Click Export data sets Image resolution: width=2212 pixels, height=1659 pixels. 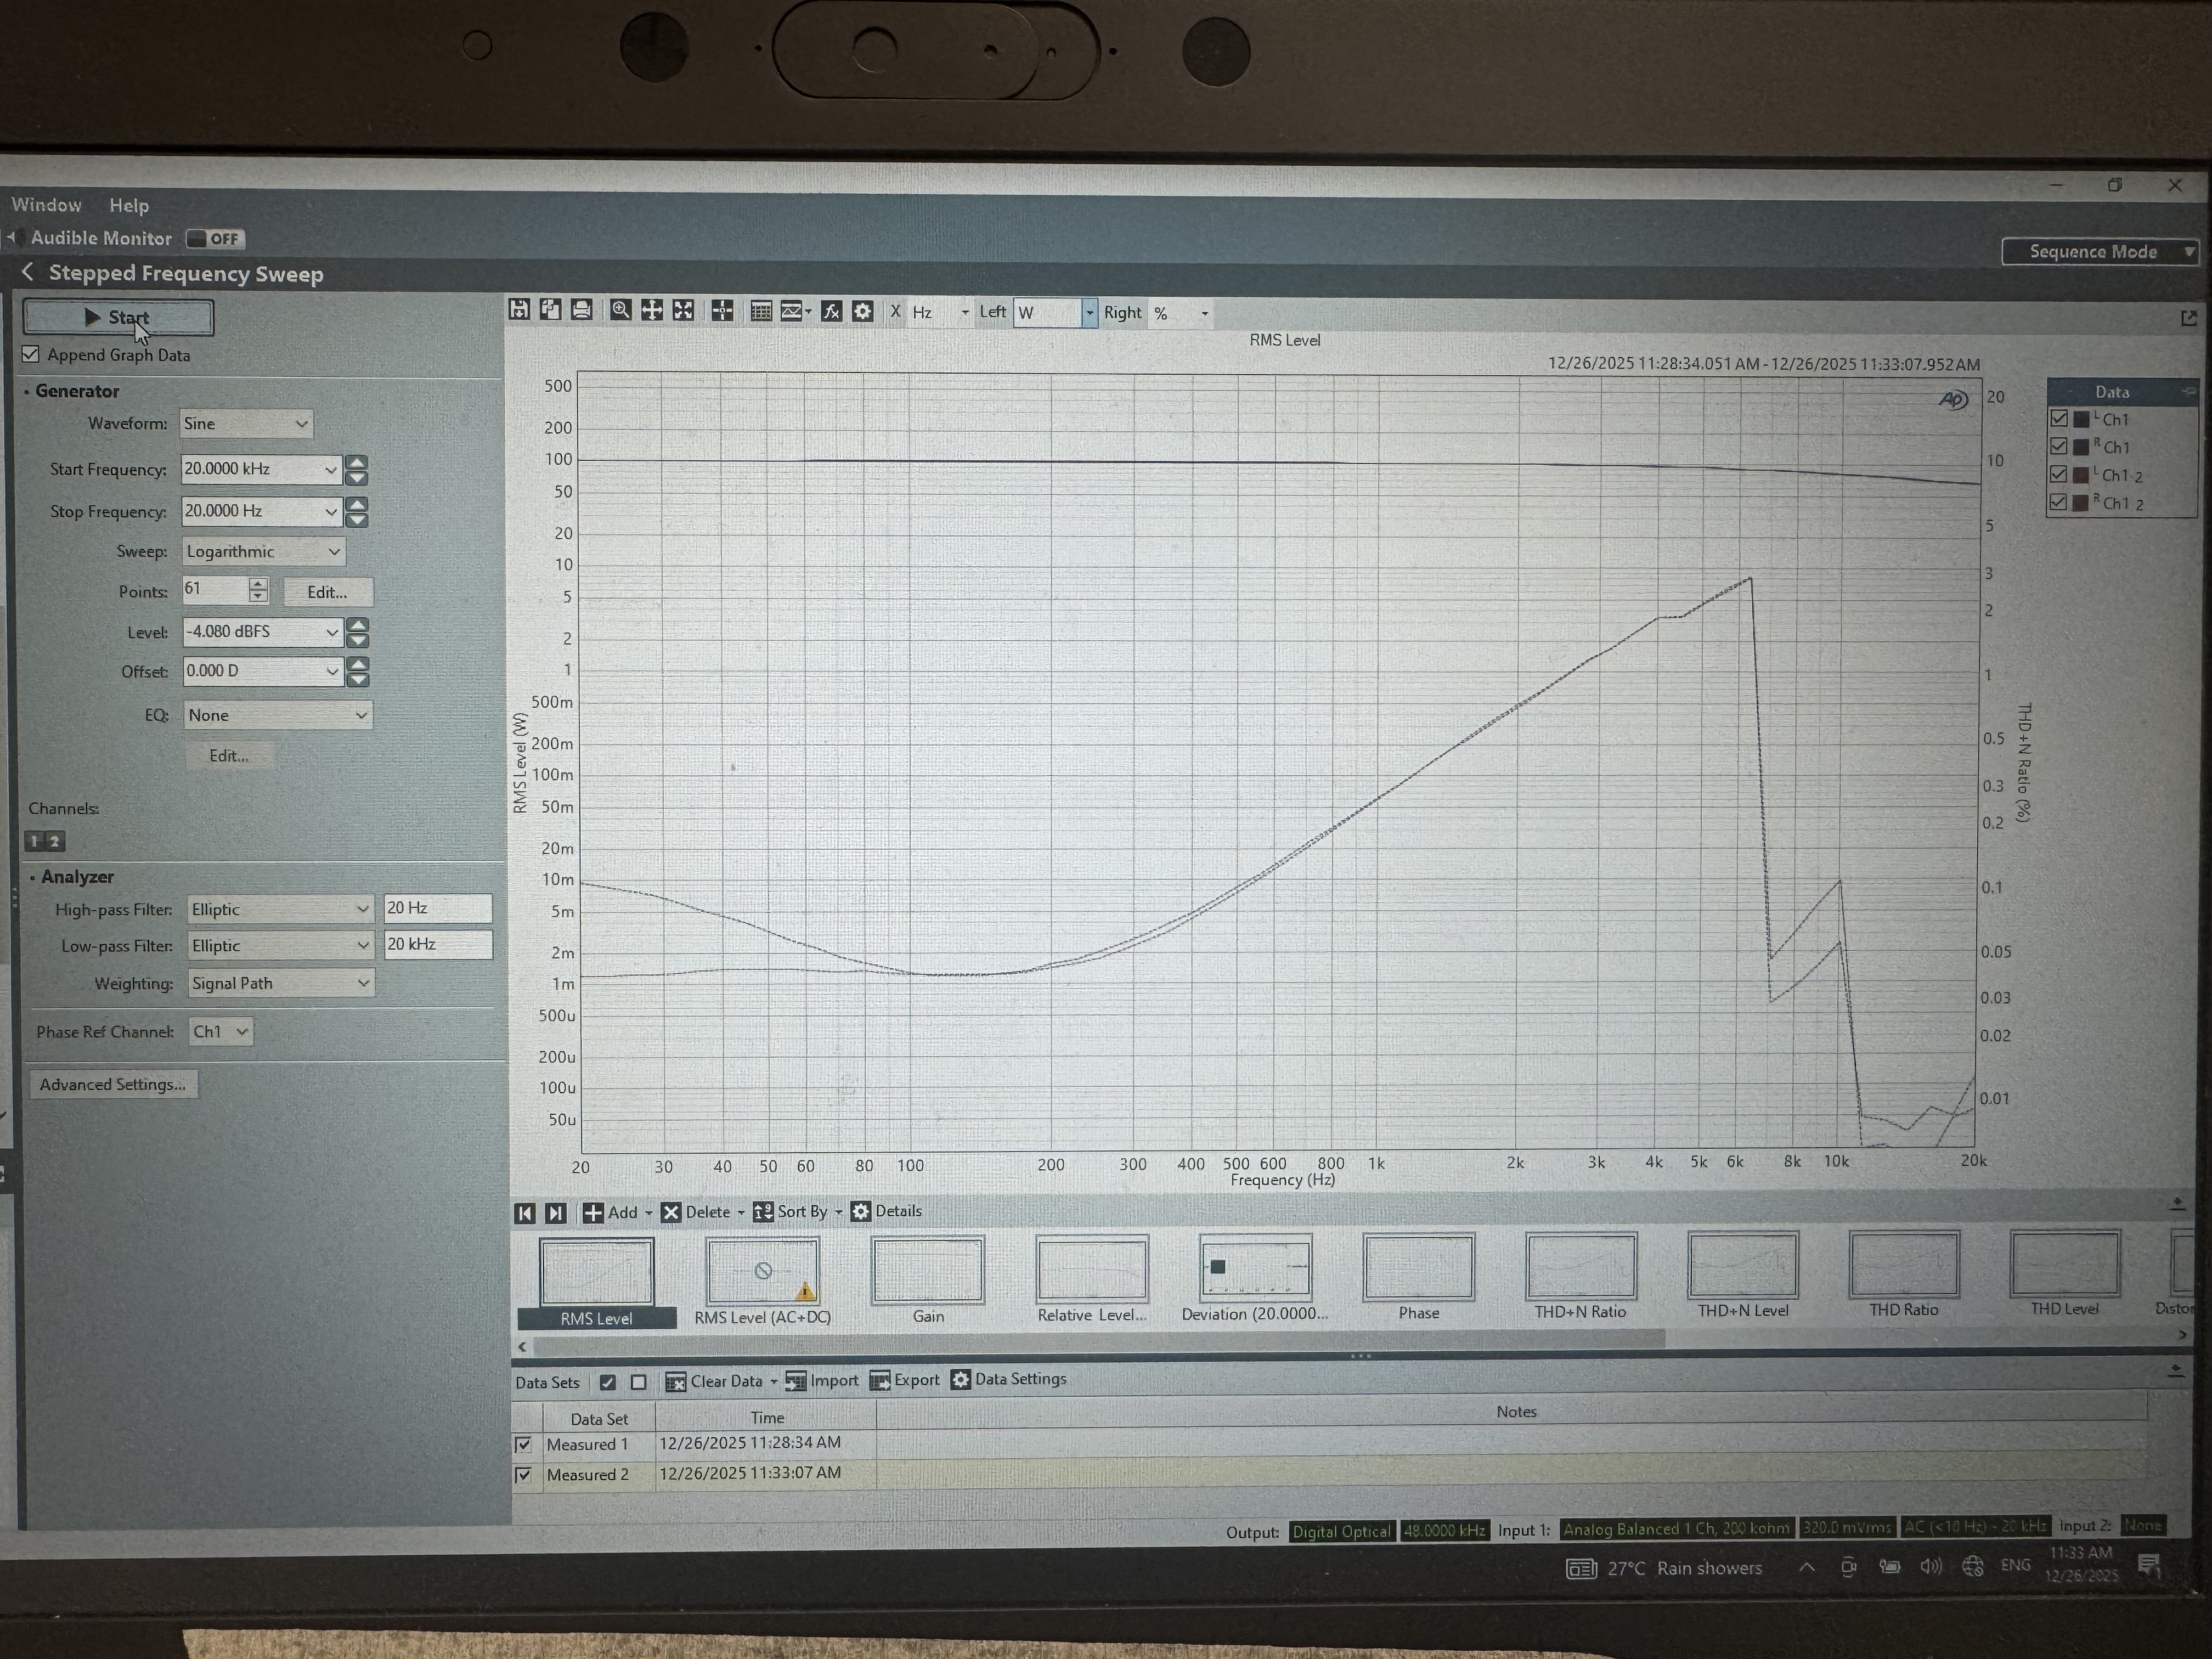point(906,1380)
